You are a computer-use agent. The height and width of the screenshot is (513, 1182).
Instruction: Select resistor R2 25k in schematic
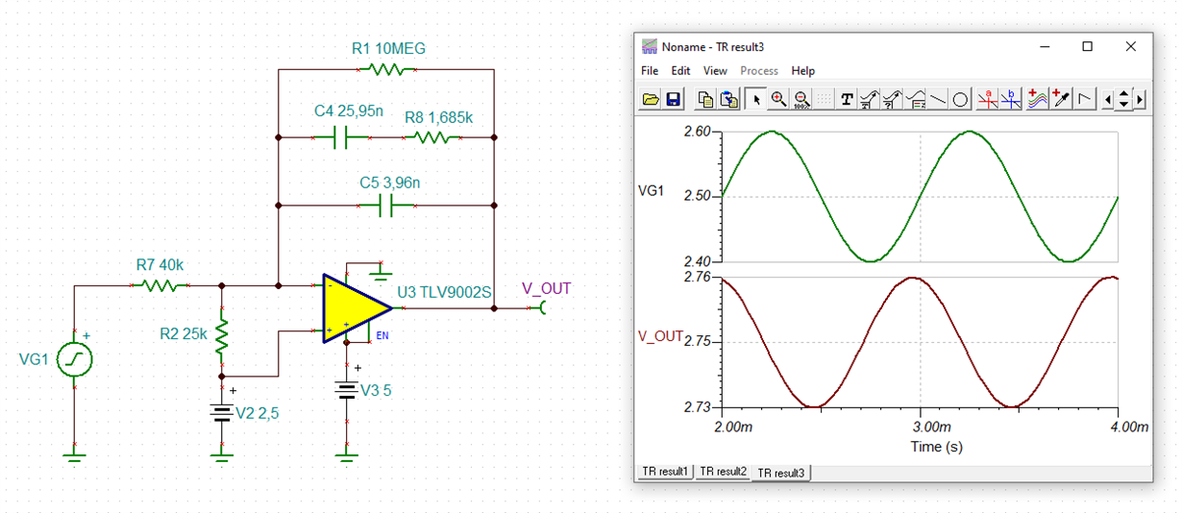222,336
